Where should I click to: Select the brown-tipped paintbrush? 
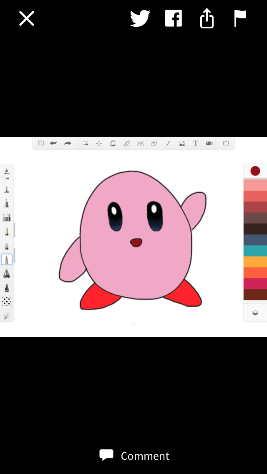7,287
